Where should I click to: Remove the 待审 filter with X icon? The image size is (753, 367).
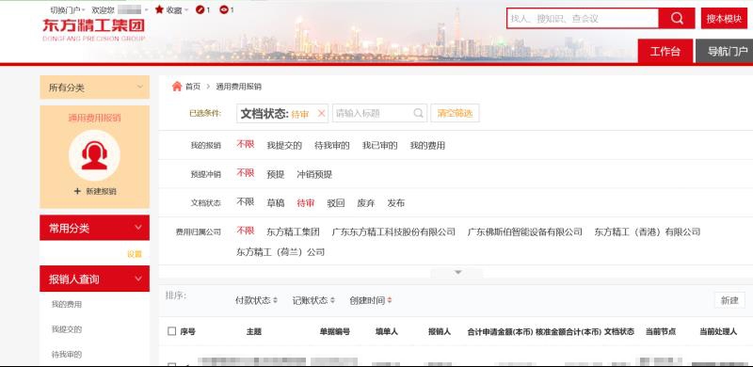321,113
